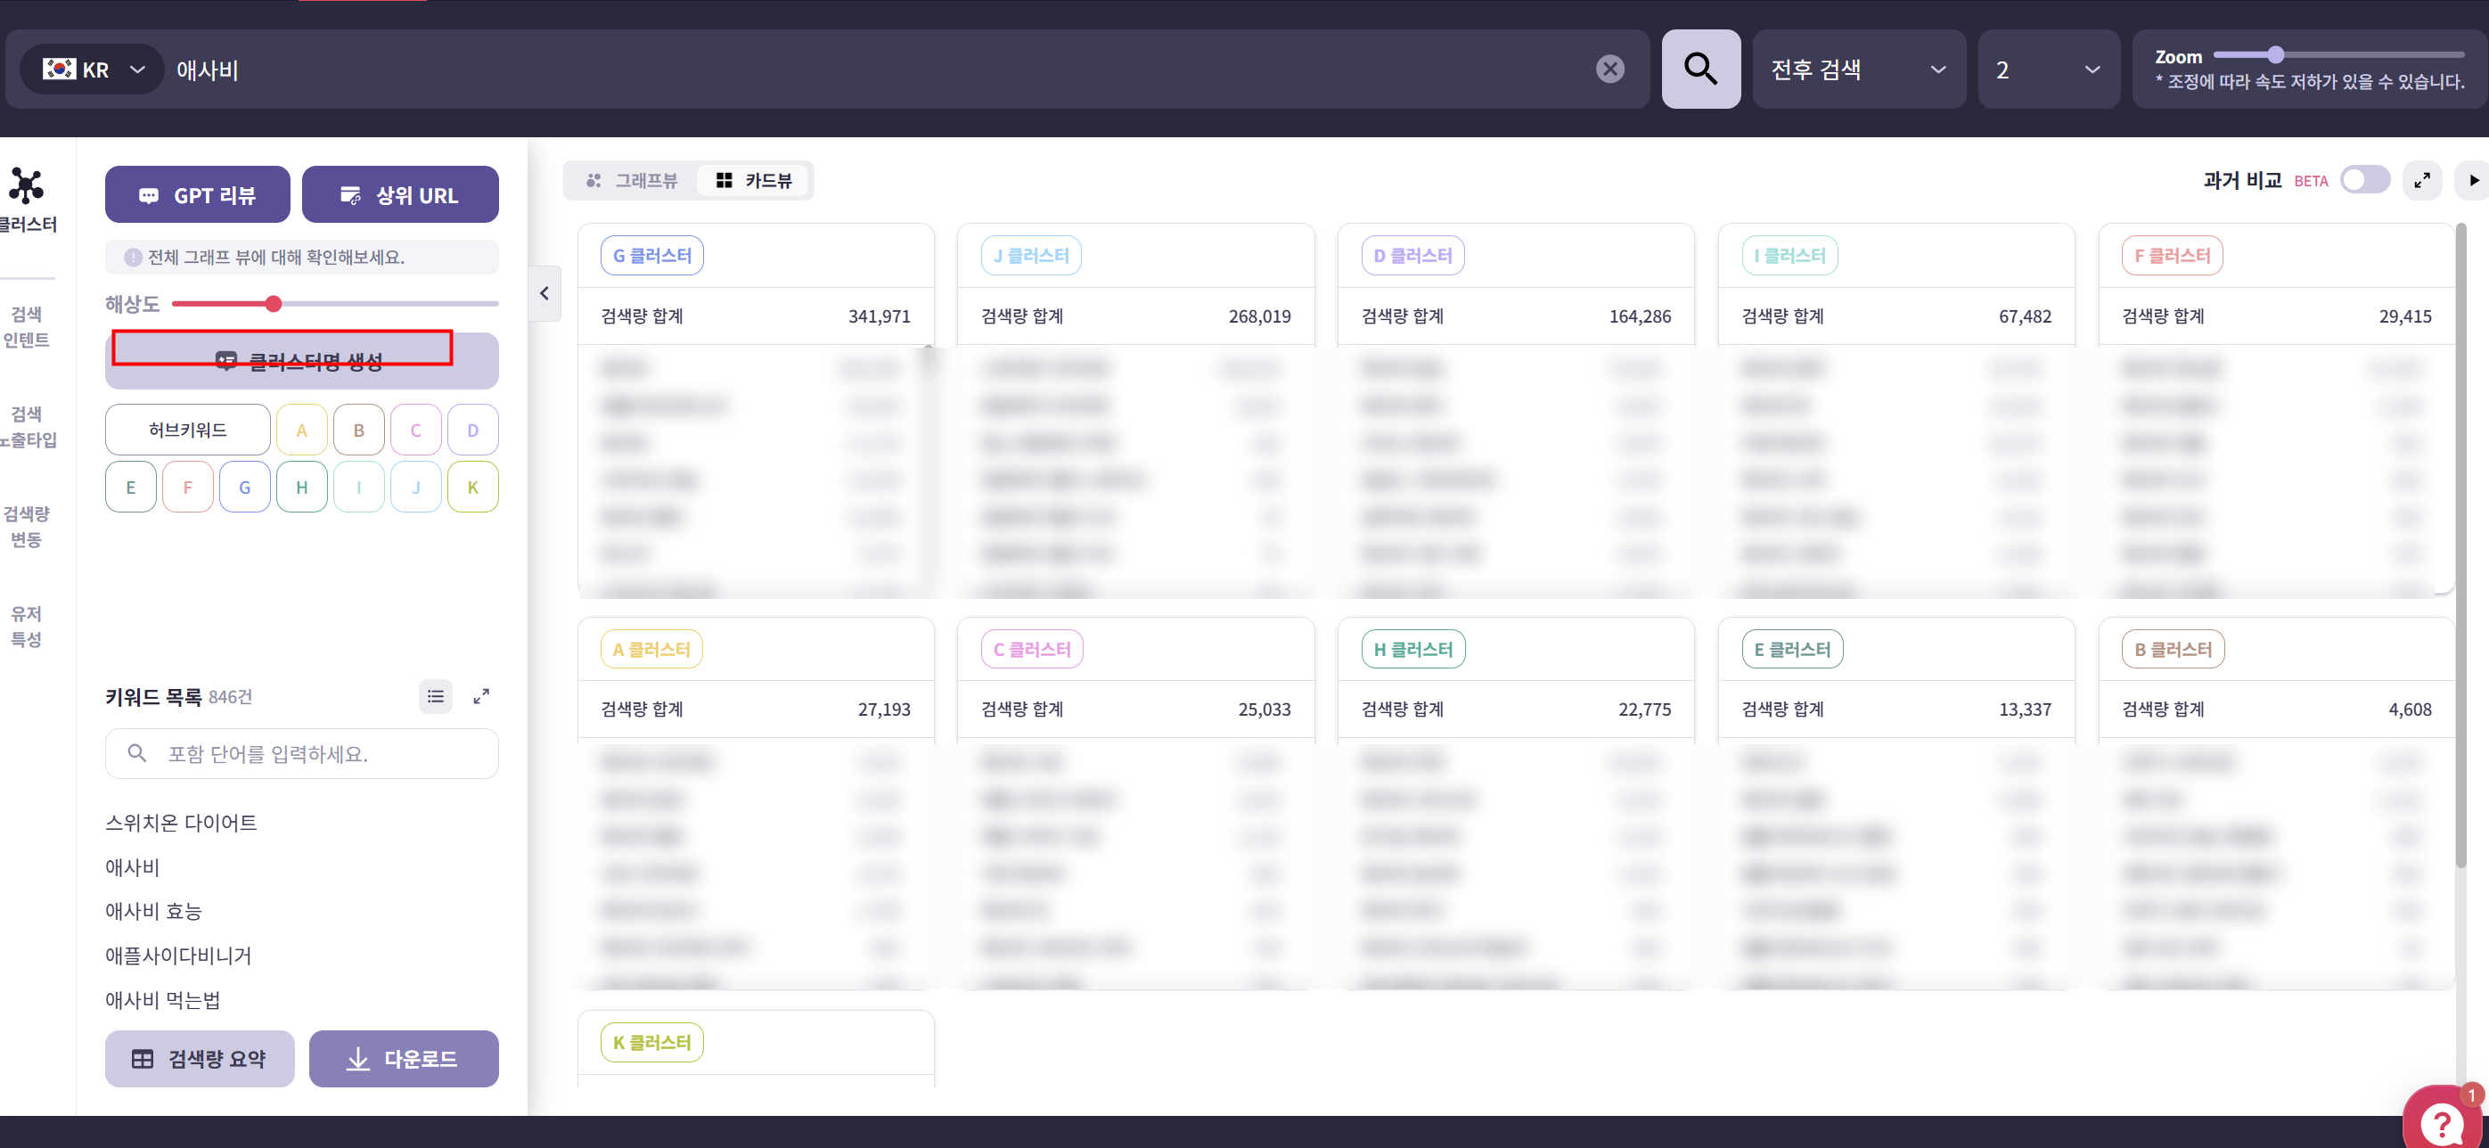2489x1148 pixels.
Task: Toggle the G cluster filter chip
Action: tap(244, 487)
